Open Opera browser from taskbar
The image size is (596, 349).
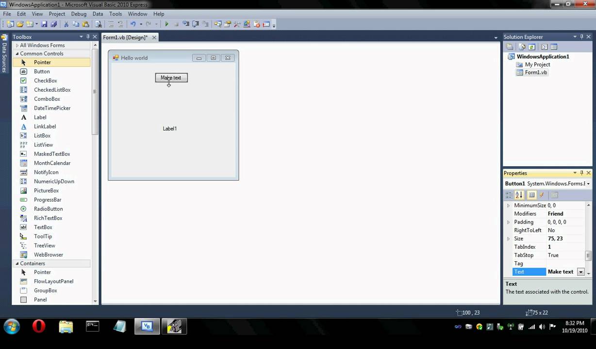click(39, 327)
